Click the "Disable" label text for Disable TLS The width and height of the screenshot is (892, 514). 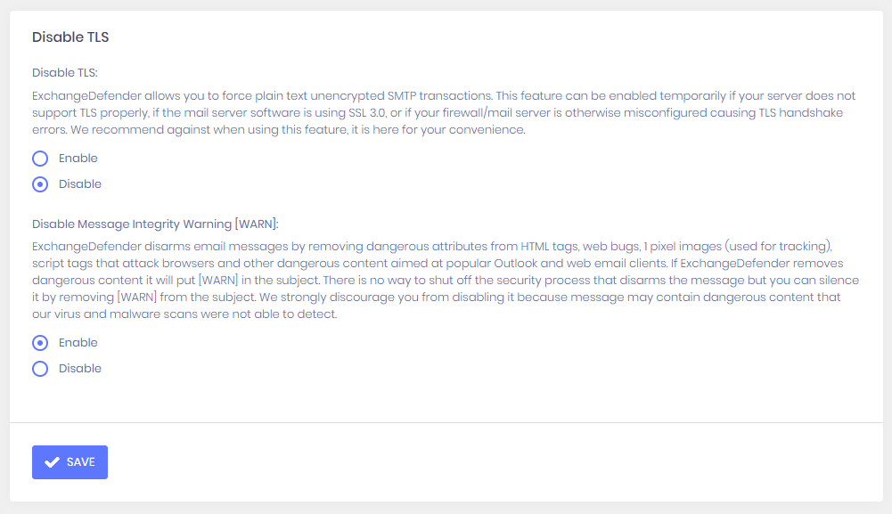point(80,184)
